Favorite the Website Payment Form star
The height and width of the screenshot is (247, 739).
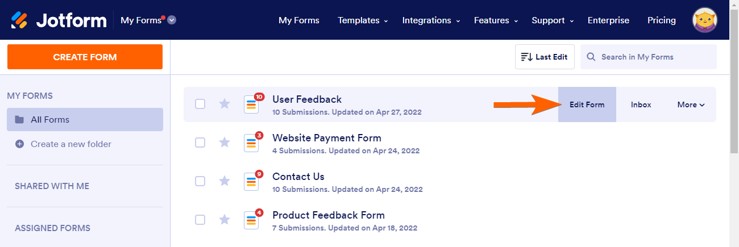(225, 143)
